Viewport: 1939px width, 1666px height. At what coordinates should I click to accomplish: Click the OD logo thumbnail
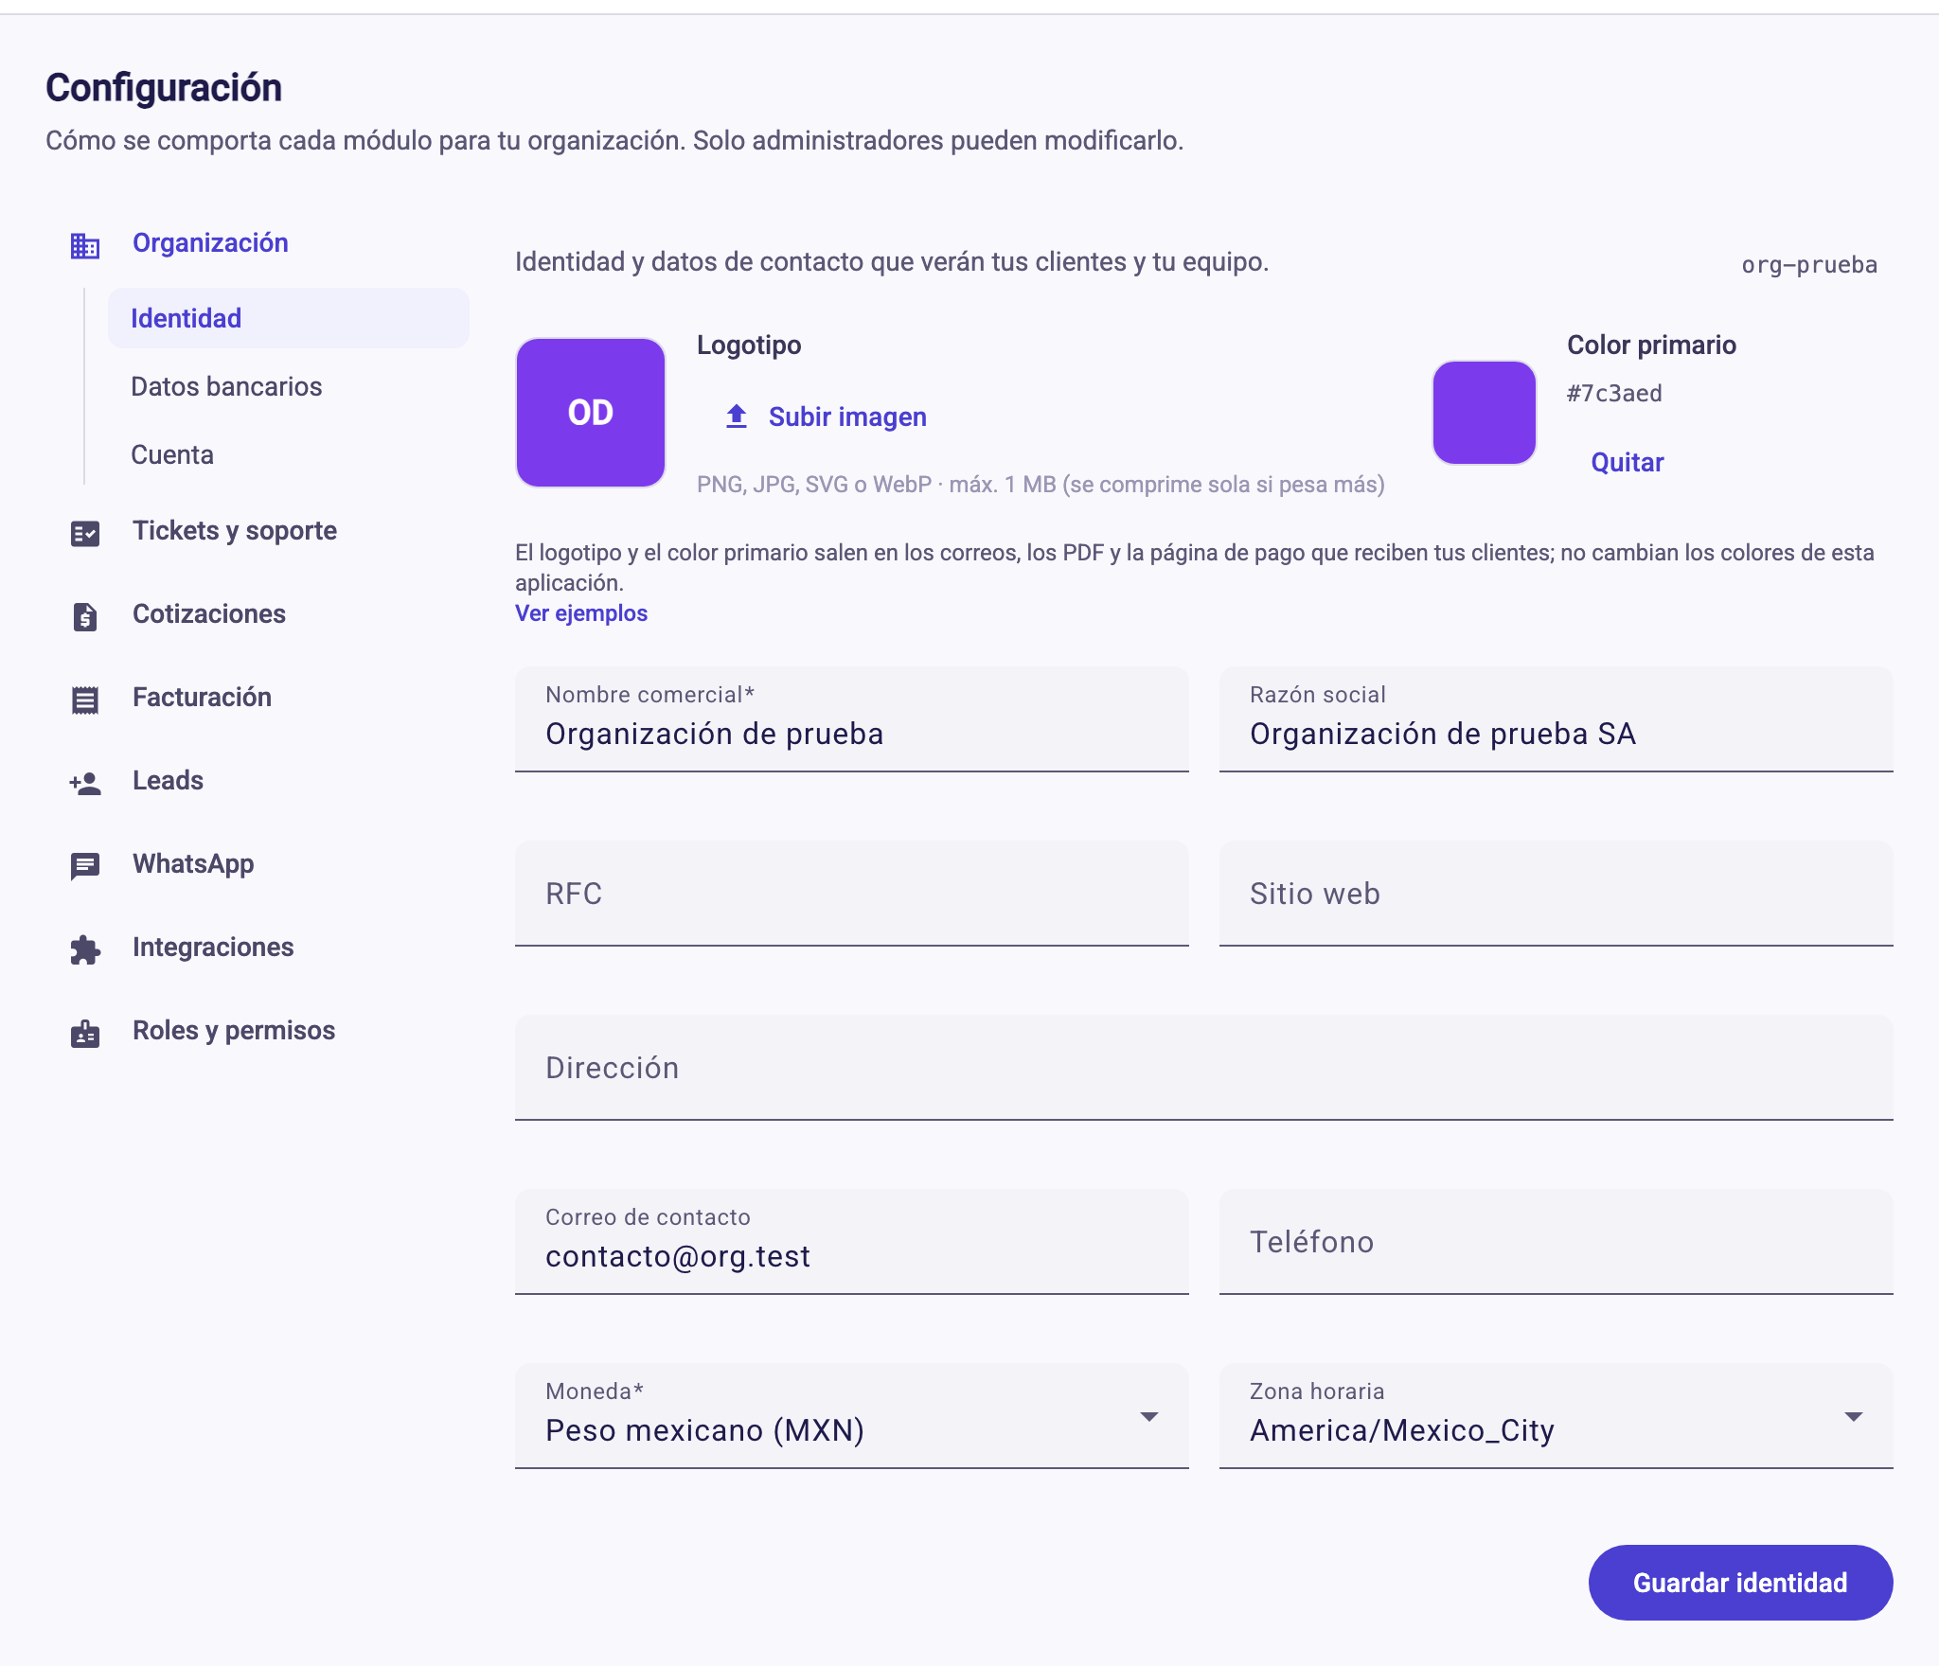point(591,413)
